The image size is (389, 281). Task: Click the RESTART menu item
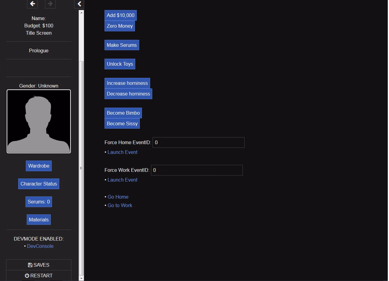(39, 276)
